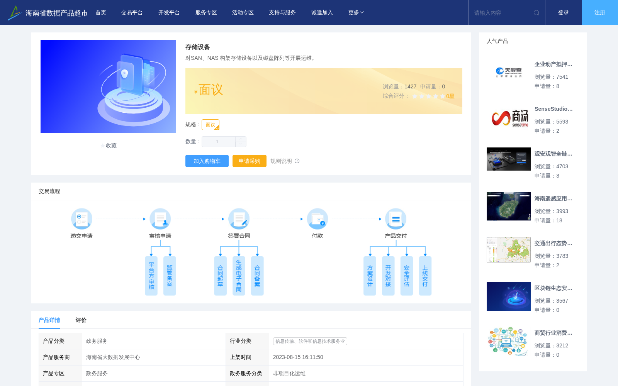Open the 海南遥感应用 map thumbnail
This screenshot has width=618, height=386.
pyautogui.click(x=509, y=207)
